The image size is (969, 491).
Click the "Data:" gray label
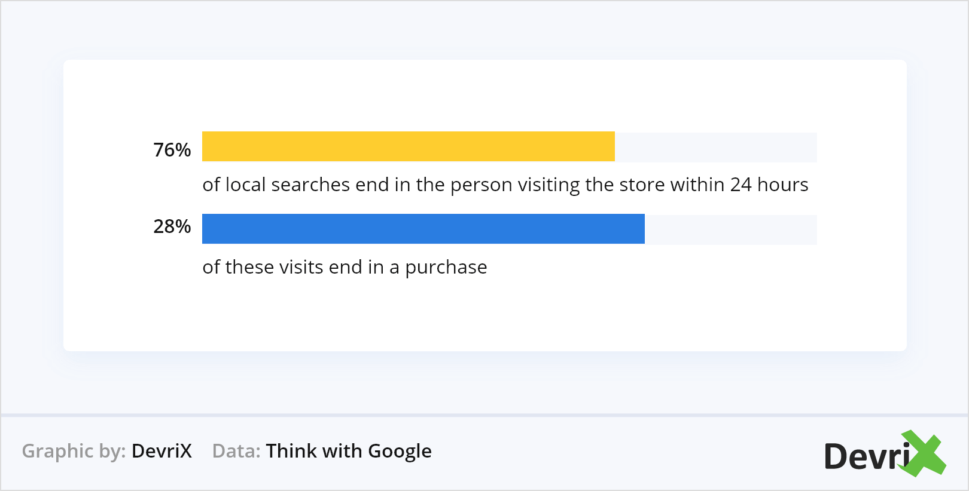pos(236,451)
